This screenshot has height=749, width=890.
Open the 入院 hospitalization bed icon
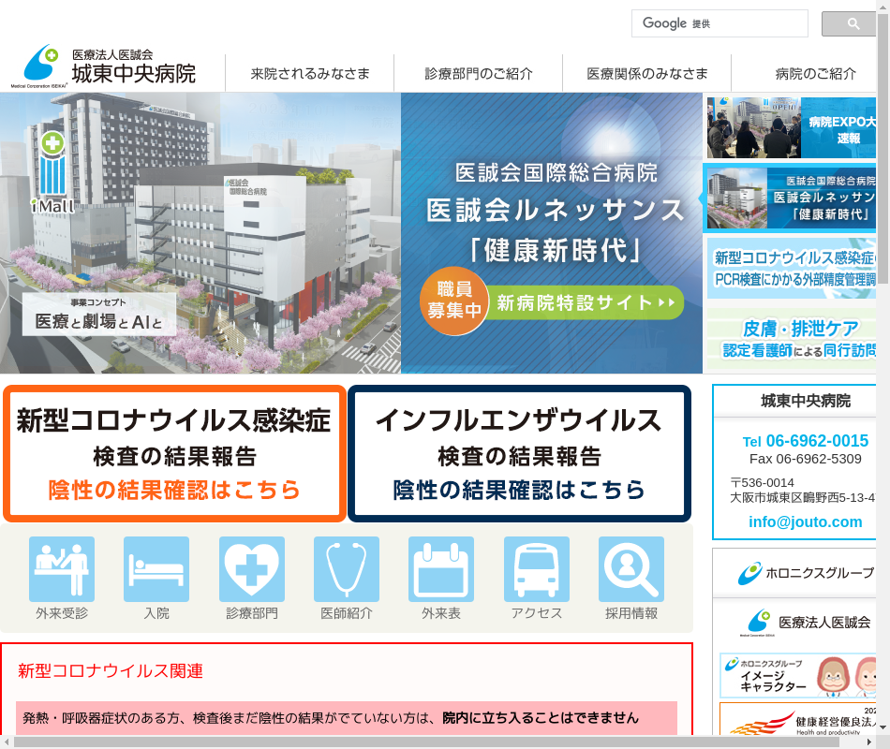pos(156,569)
